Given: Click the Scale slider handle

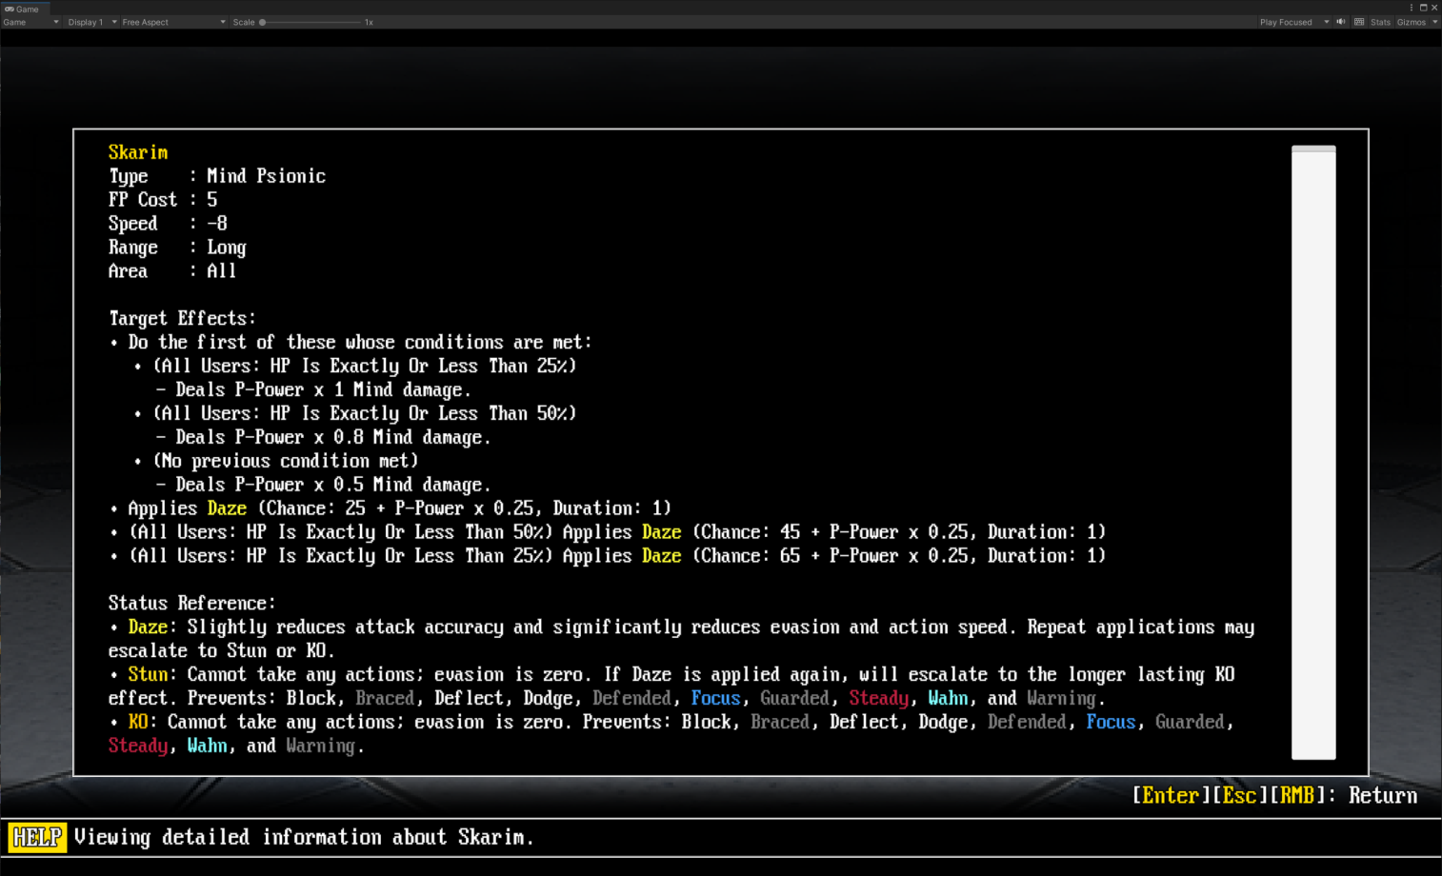Looking at the screenshot, I should click(x=262, y=22).
